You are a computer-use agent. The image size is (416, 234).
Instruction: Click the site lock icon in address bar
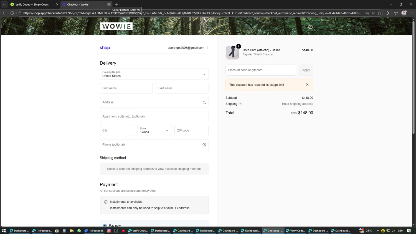20,13
